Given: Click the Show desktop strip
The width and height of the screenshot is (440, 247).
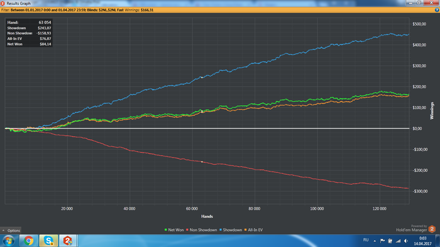Looking at the screenshot, I should [x=437, y=241].
